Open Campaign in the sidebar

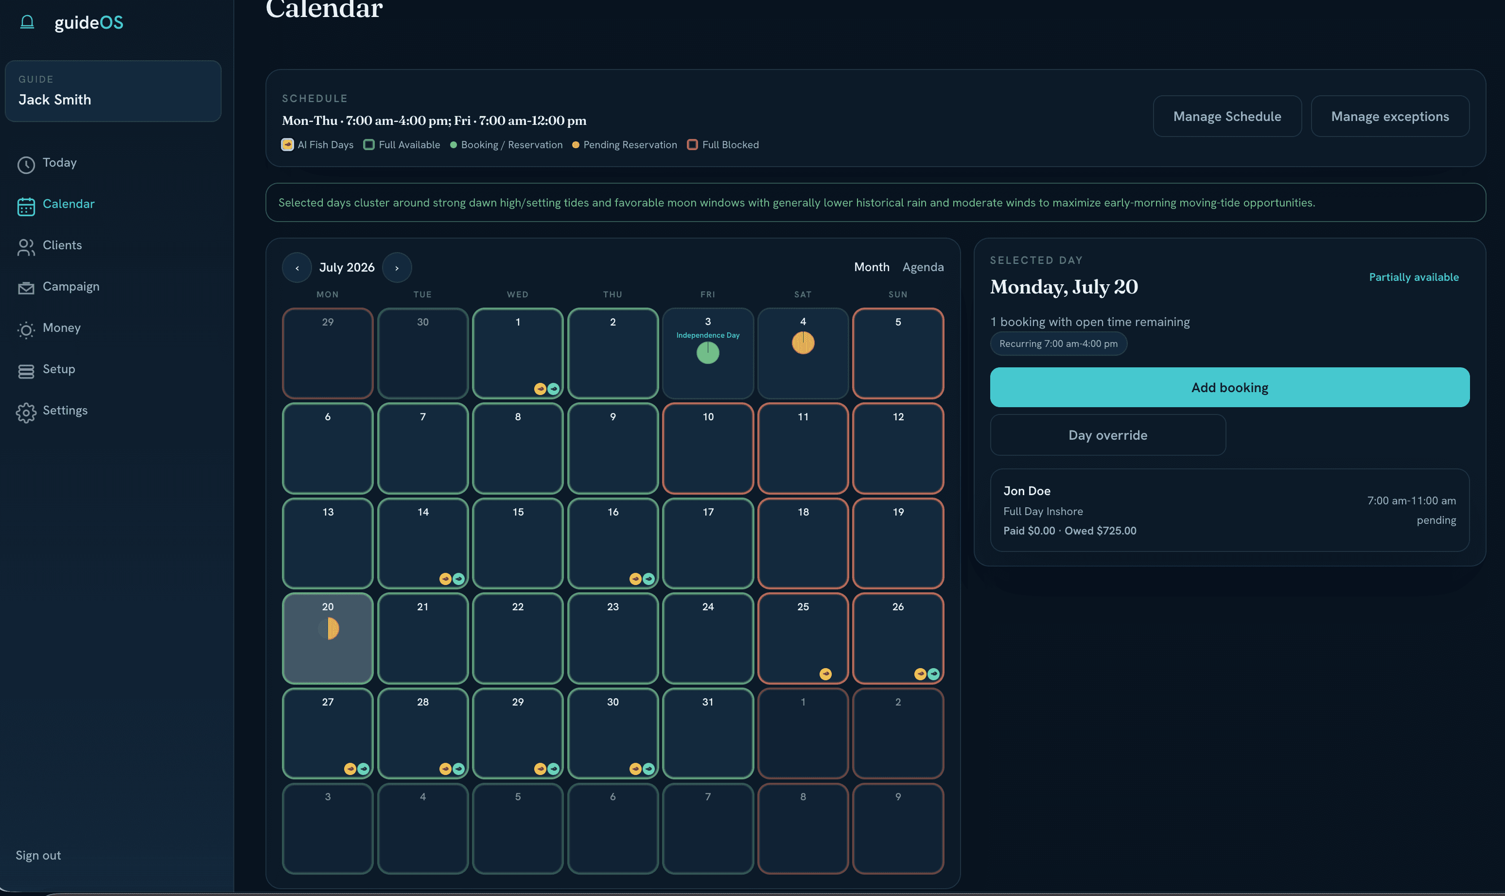[70, 287]
